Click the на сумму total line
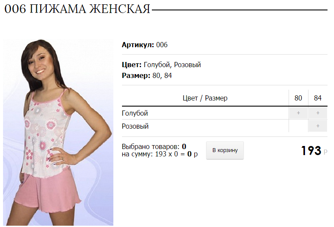 [x=160, y=154]
